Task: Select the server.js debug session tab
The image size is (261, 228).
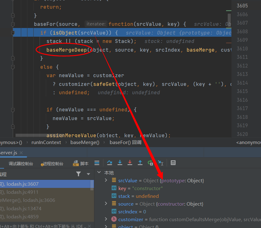Action: (9, 153)
